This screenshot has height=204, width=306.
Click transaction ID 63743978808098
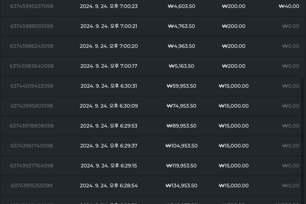point(32,126)
